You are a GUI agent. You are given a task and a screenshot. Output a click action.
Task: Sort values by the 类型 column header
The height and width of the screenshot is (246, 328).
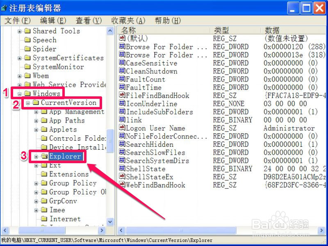tap(221, 30)
